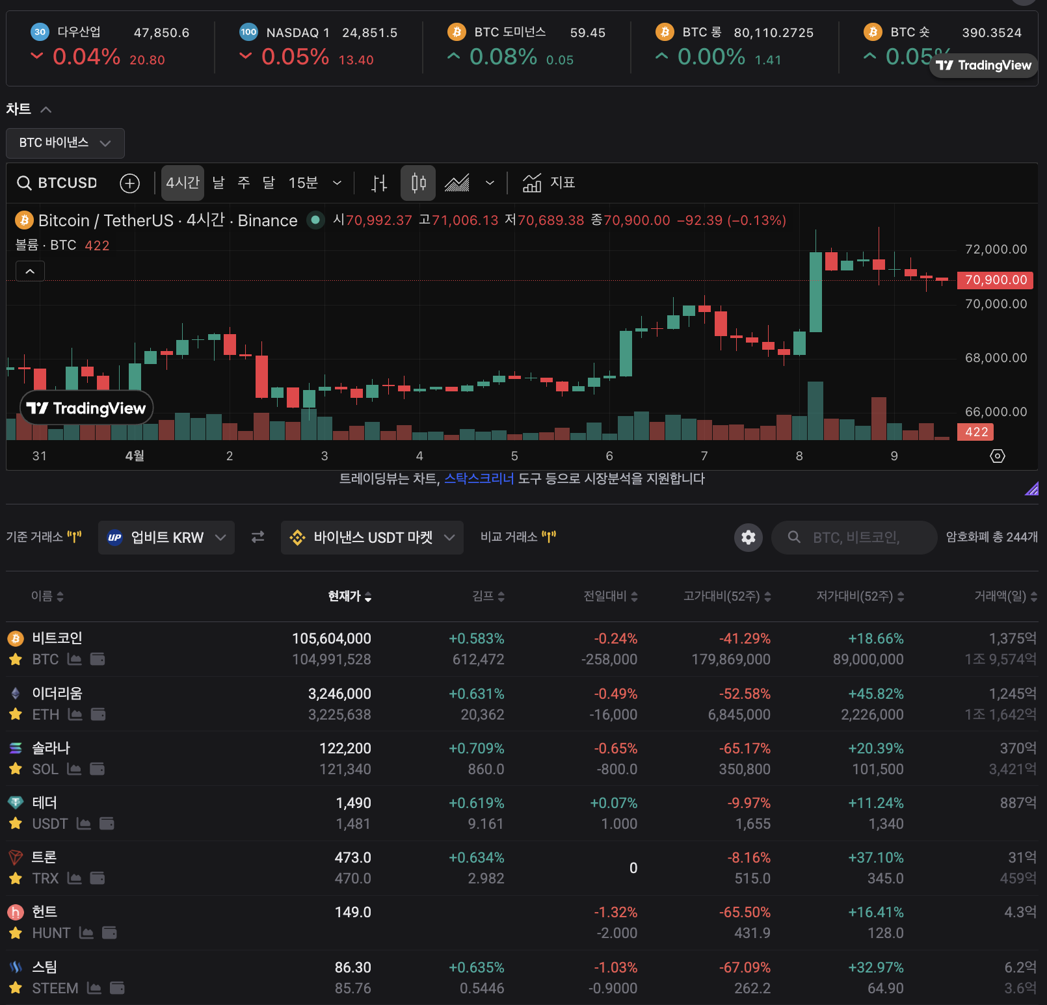Viewport: 1047px width, 1005px height.
Task: Sort the table by 전일대비
Action: coord(611,596)
